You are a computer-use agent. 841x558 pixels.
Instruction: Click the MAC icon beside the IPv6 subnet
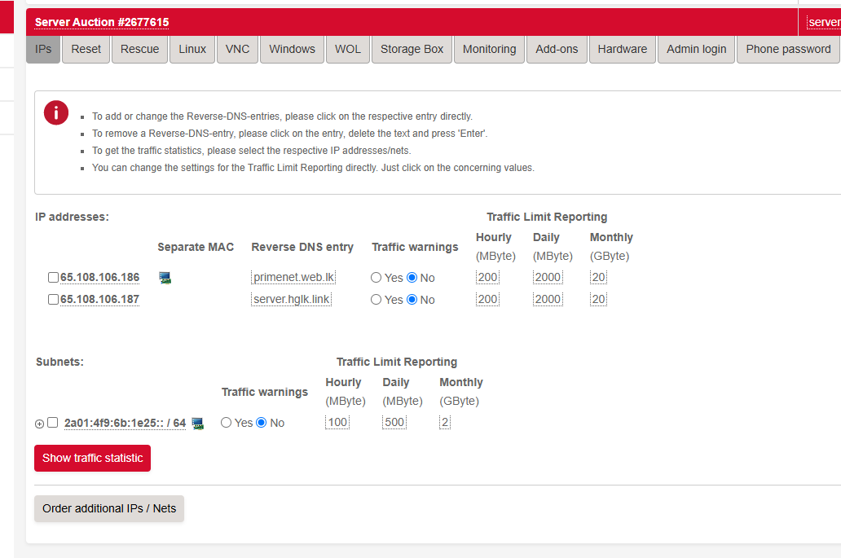click(197, 423)
